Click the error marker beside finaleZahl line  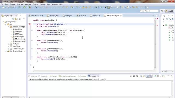click(30, 24)
